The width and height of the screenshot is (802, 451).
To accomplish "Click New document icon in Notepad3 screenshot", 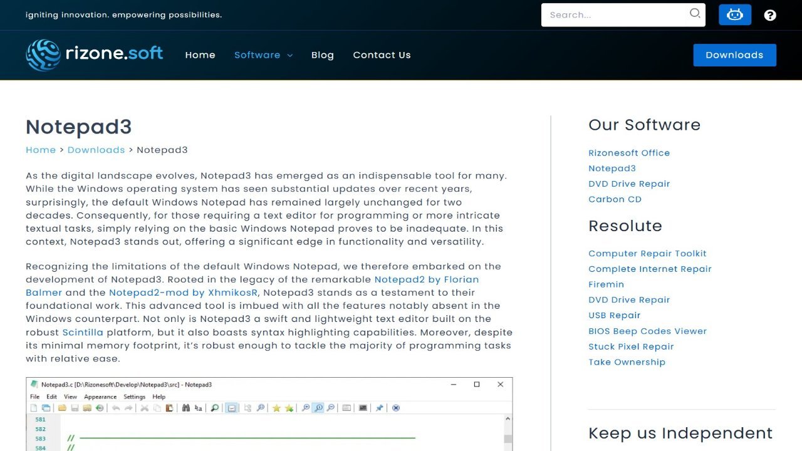I will pyautogui.click(x=34, y=408).
